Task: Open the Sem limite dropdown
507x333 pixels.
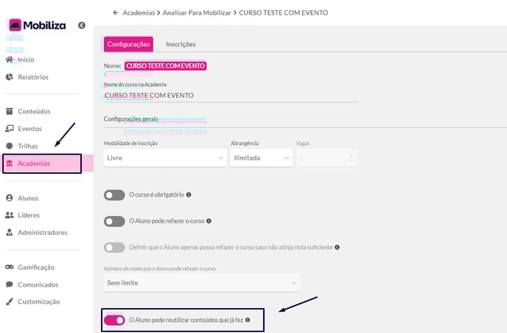Action: pyautogui.click(x=201, y=283)
